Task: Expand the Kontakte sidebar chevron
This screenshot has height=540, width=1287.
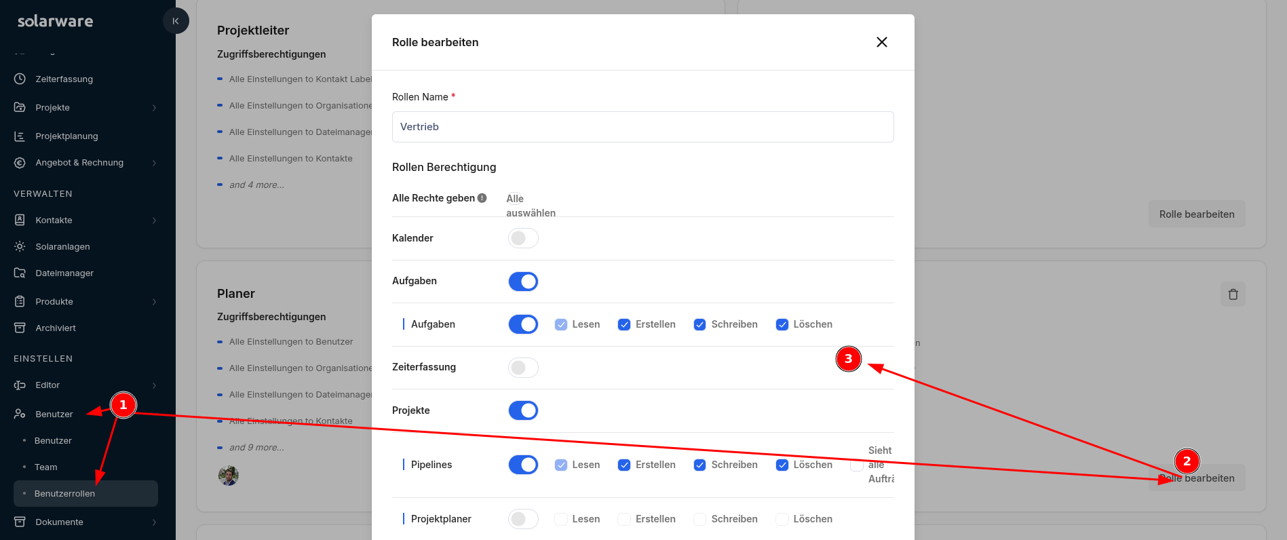Action: pos(155,220)
